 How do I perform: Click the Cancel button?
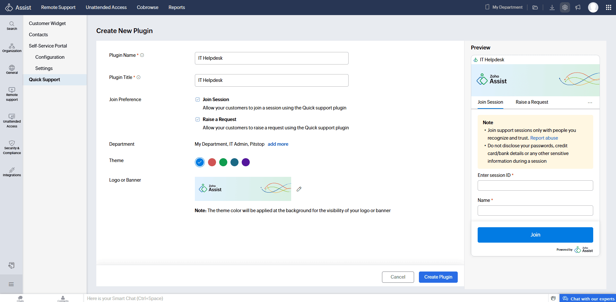[x=398, y=277]
